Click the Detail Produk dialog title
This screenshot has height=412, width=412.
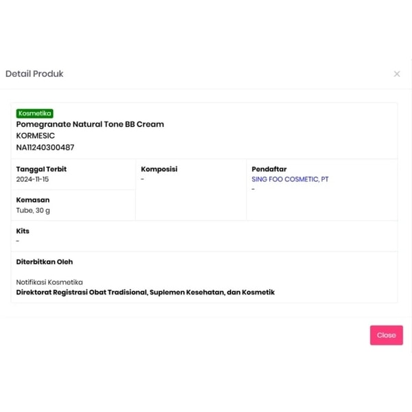tap(34, 73)
